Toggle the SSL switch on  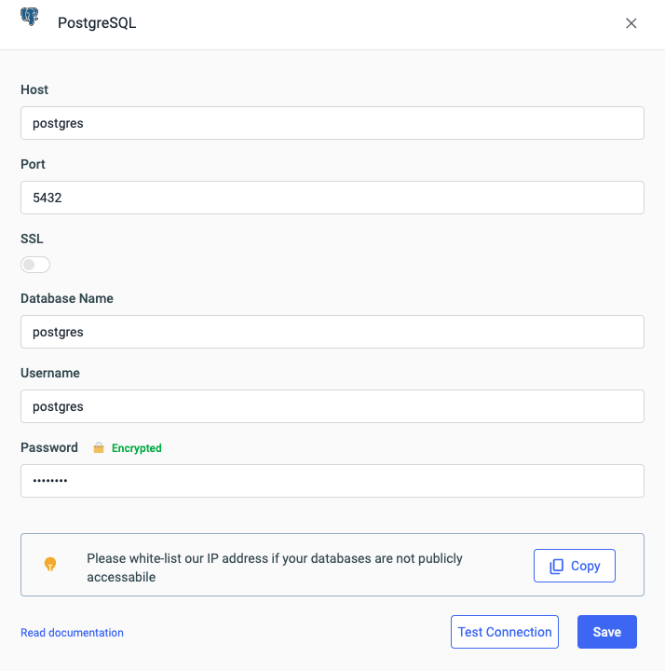pos(35,265)
